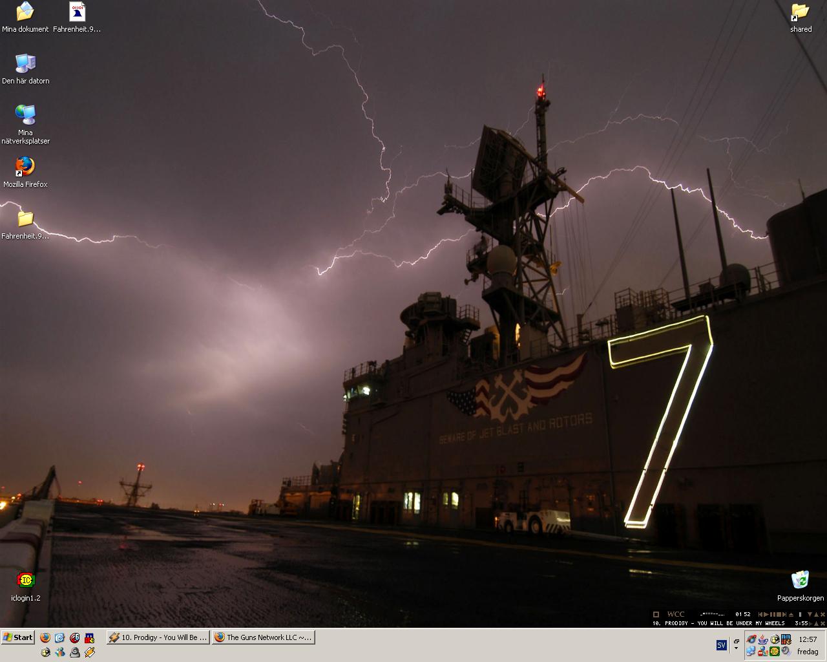Stop playback in Winamp mini bar
This screenshot has height=662, width=827.
click(779, 614)
